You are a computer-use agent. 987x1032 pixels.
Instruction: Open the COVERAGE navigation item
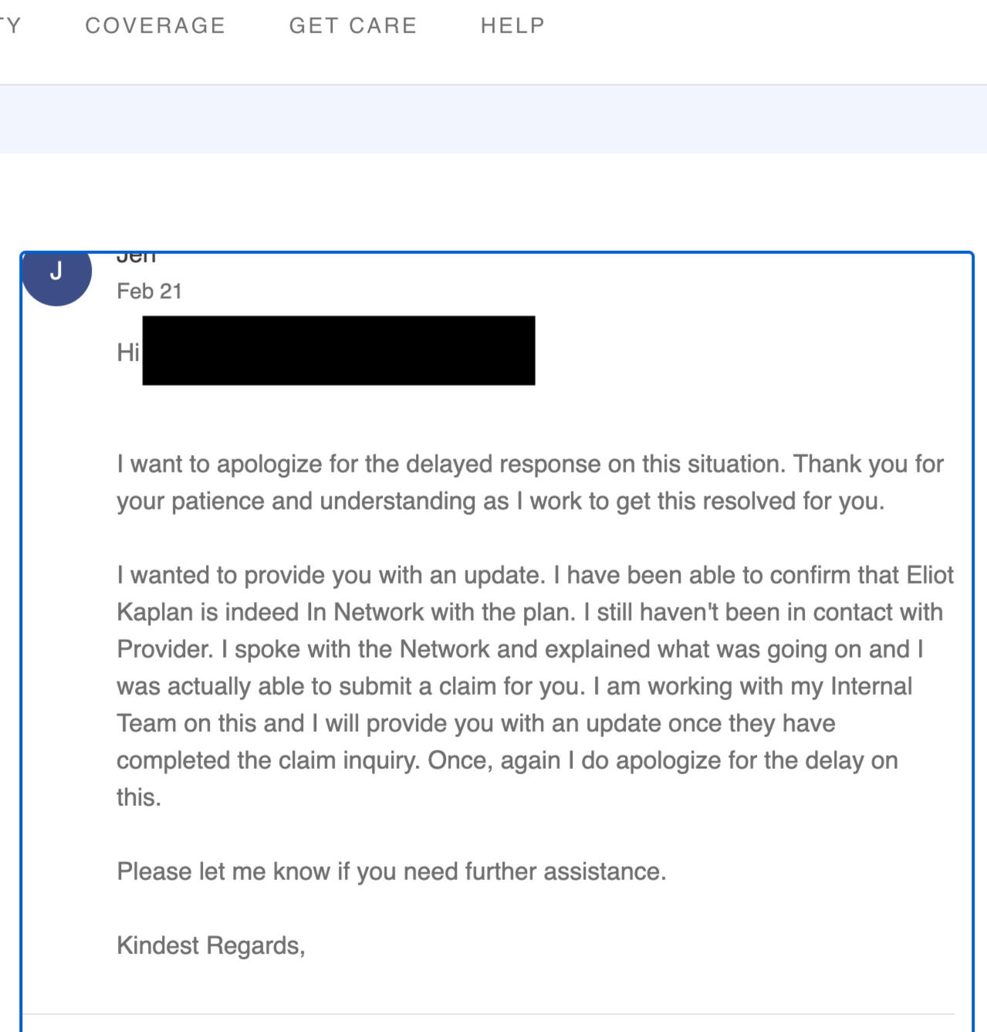(x=154, y=25)
